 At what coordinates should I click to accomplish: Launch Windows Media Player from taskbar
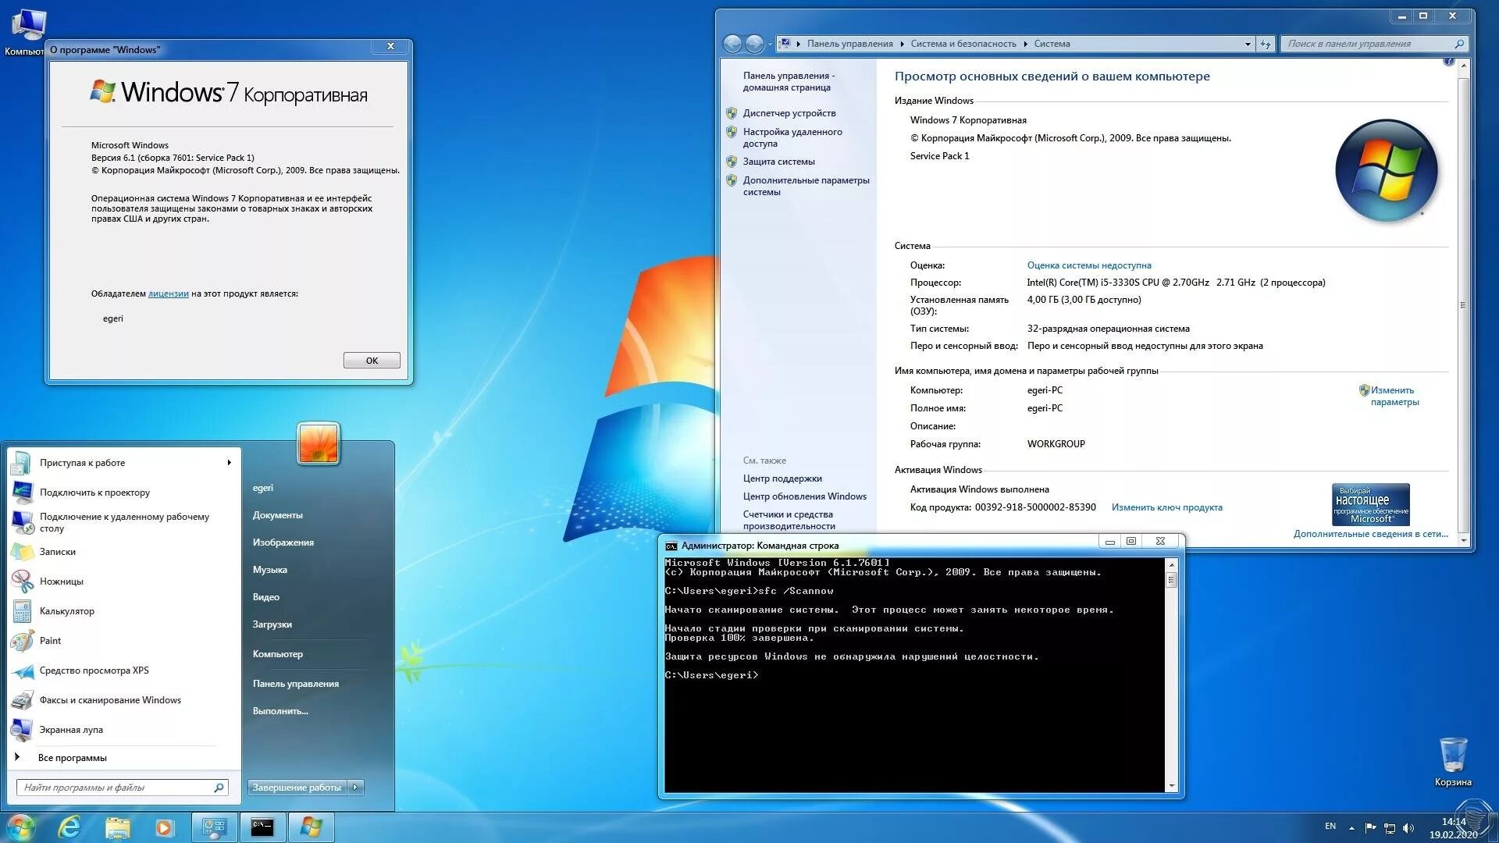(164, 827)
